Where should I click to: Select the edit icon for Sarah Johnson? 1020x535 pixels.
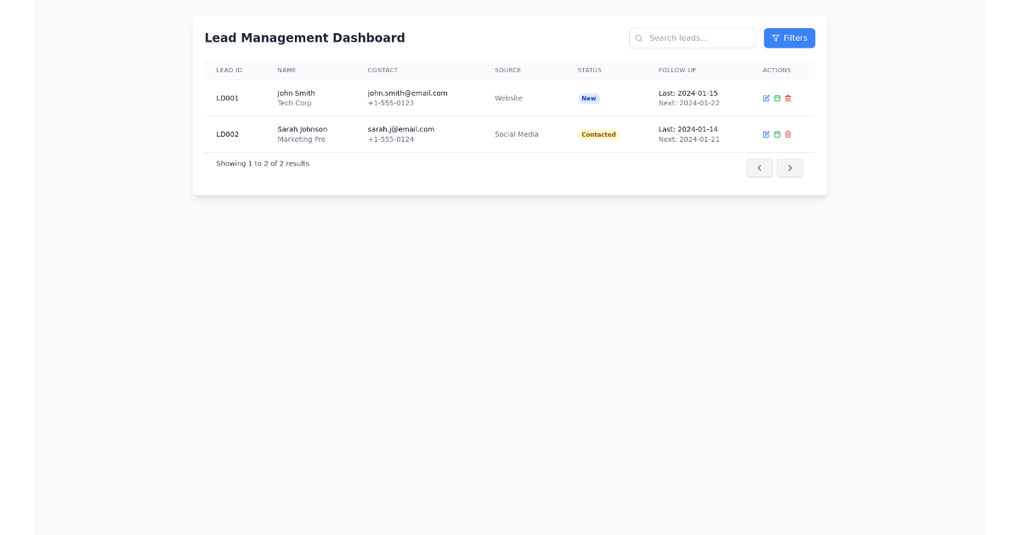[767, 134]
